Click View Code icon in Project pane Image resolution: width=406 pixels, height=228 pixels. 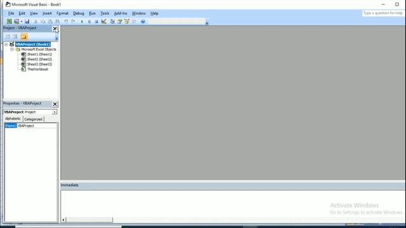[x=8, y=37]
